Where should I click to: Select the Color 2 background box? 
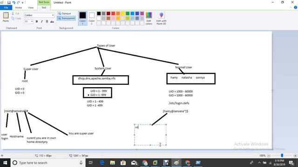pyautogui.click(x=92, y=18)
